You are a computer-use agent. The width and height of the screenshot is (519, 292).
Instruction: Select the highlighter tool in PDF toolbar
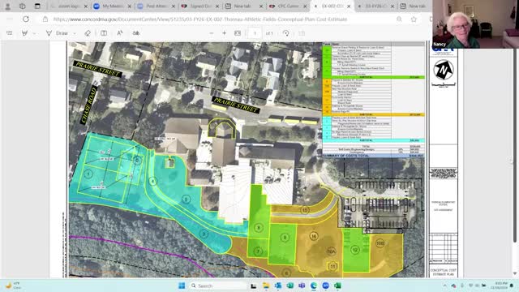tap(24, 33)
